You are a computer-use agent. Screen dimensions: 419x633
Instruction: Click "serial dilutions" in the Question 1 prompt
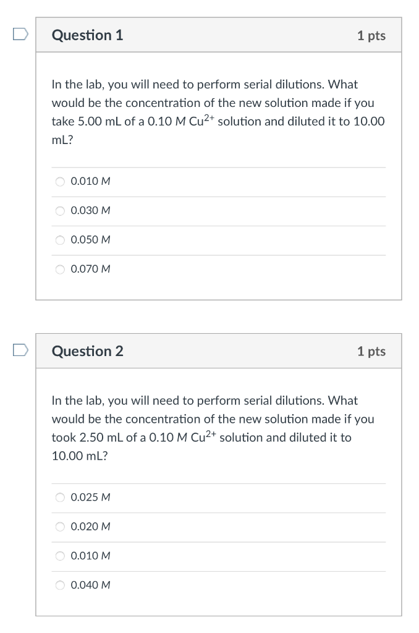281,84
